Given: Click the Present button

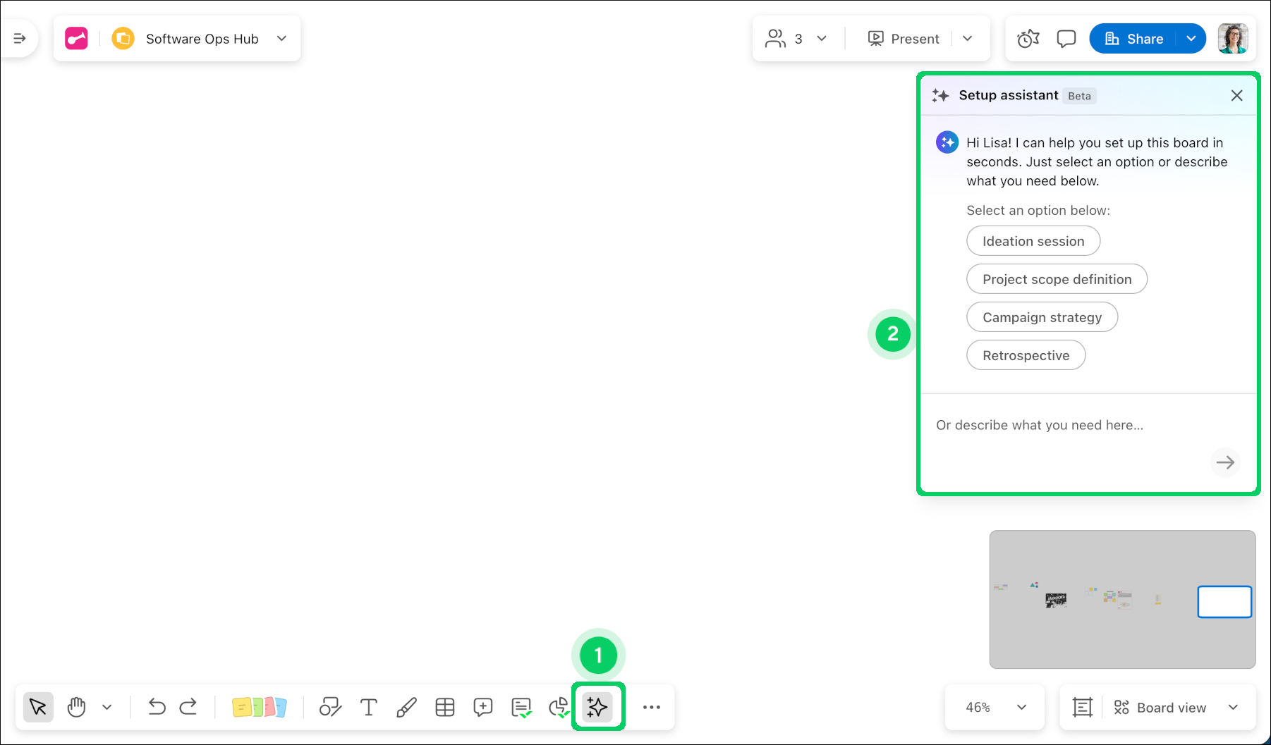Looking at the screenshot, I should tap(904, 39).
